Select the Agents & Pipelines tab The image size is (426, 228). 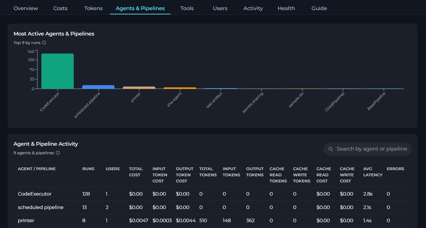pyautogui.click(x=140, y=8)
